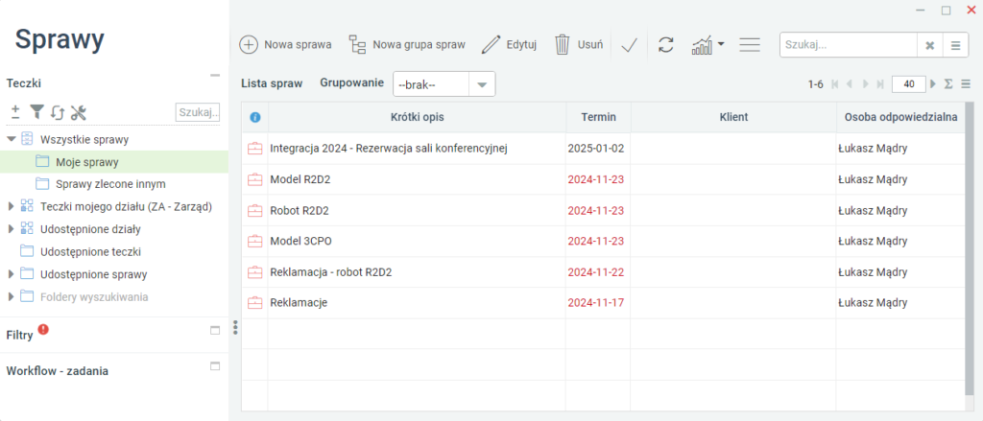Open the Grupowanie --brak-- combo box

(x=444, y=84)
